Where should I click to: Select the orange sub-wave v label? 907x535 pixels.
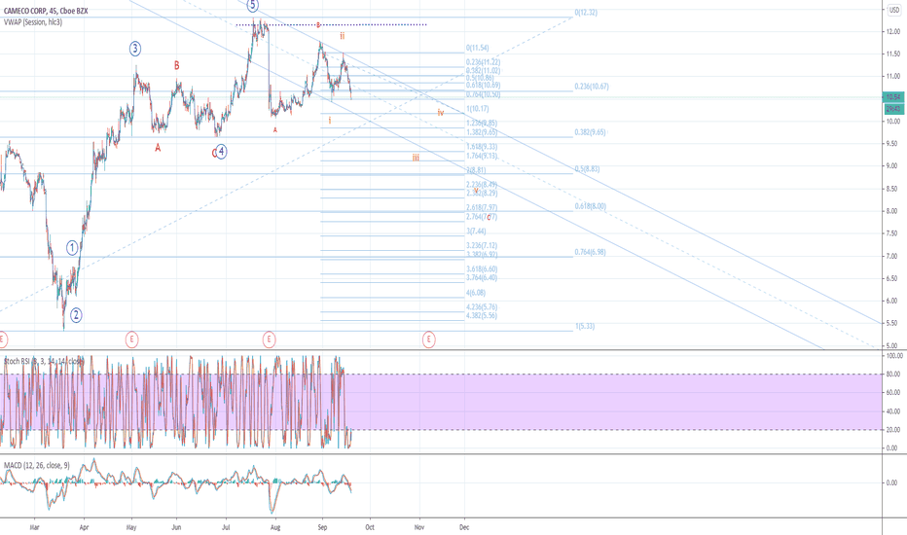tap(476, 191)
